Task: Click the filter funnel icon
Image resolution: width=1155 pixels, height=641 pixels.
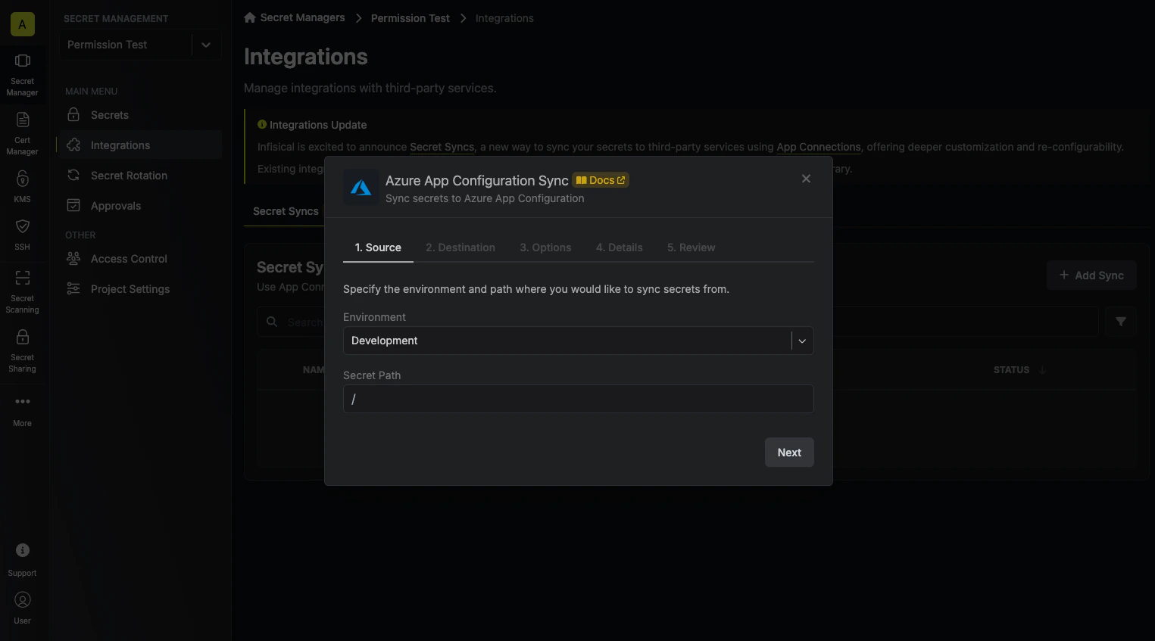Action: point(1121,322)
